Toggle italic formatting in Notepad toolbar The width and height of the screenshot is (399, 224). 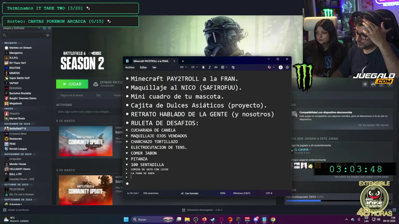209,67
